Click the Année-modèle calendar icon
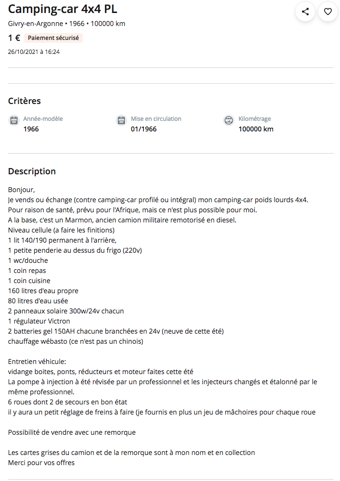The image size is (340, 481). tap(14, 120)
